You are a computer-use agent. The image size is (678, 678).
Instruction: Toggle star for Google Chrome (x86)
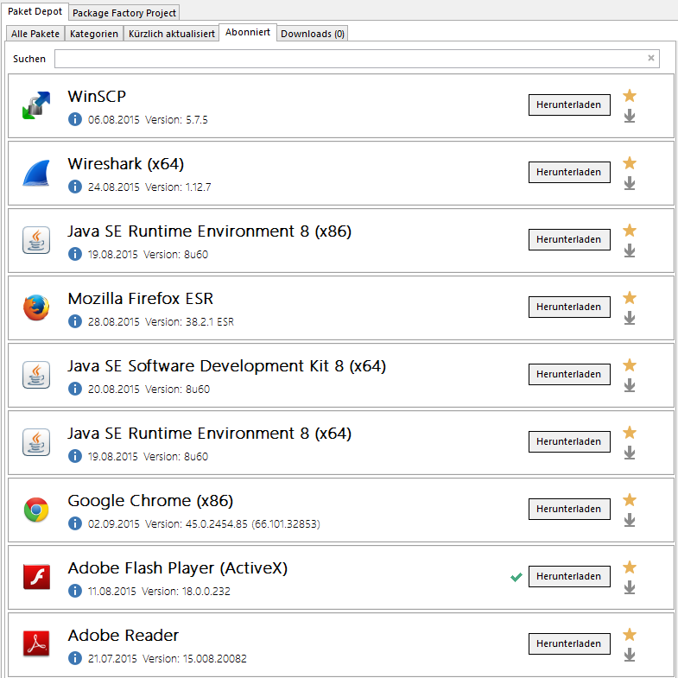(629, 500)
